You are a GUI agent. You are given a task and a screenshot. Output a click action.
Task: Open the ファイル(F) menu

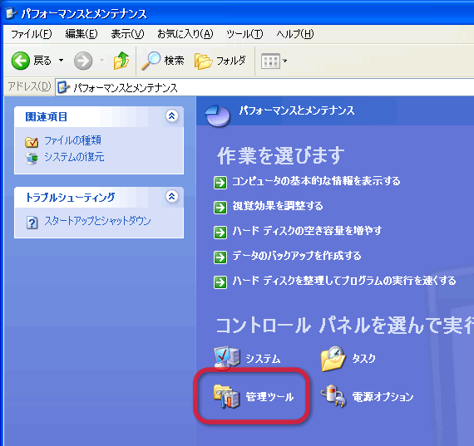31,33
